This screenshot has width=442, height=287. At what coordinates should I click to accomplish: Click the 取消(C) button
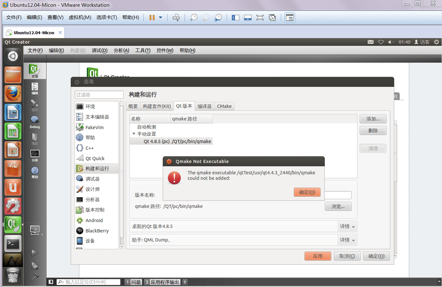coord(347,256)
